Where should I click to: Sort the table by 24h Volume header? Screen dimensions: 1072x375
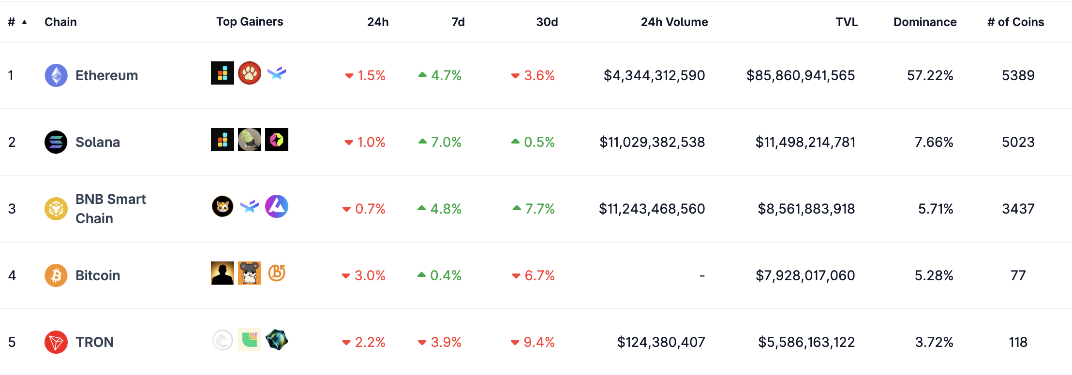(x=674, y=22)
